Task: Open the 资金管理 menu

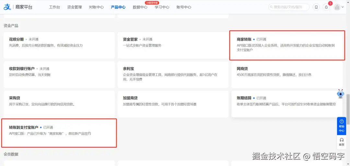Action: pyautogui.click(x=74, y=7)
